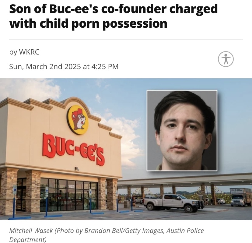Click the 'Brandon Bell/Getty Images' photo credit
The width and height of the screenshot is (252, 243).
pyautogui.click(x=124, y=231)
